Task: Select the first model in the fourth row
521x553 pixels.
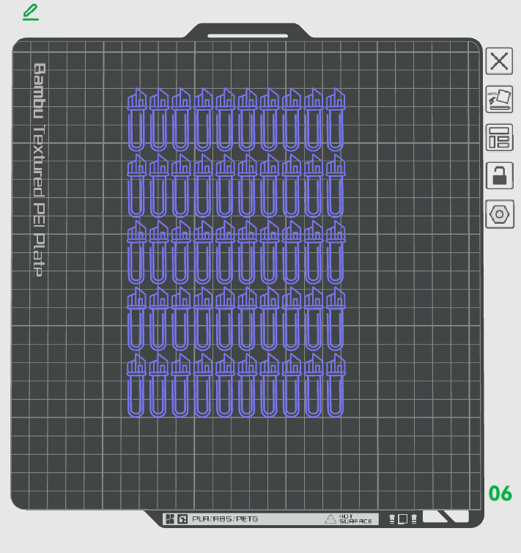Action: pyautogui.click(x=137, y=319)
